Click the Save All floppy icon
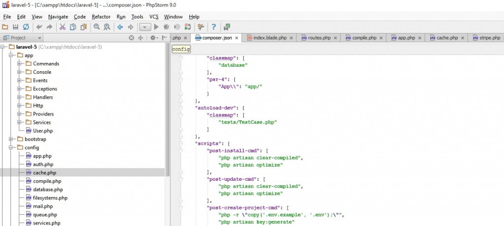This screenshot has height=226, width=504. tap(15, 27)
